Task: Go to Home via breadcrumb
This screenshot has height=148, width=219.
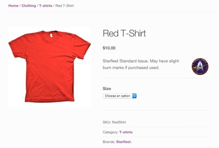Action: click(14, 6)
